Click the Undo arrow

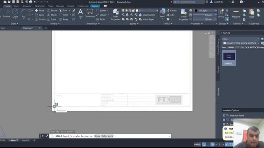tap(35, 2)
